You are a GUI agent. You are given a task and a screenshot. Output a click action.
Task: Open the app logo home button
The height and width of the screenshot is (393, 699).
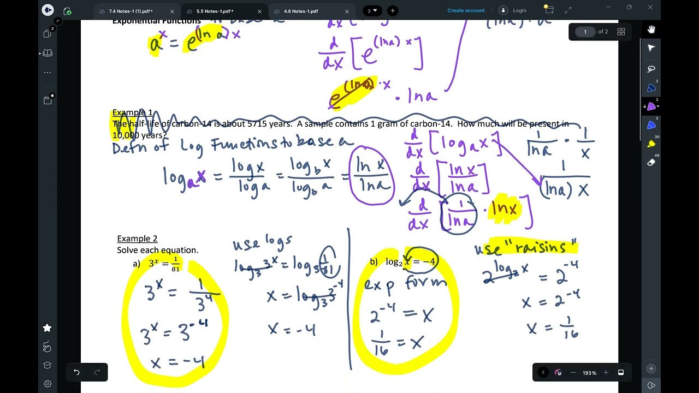(x=48, y=10)
